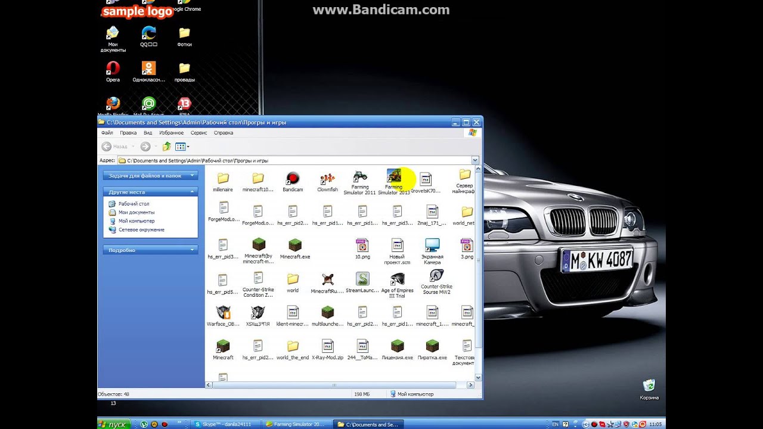The height and width of the screenshot is (429, 763).
Task: Click the horizontal scrollbar right arrow
Action: 471,385
